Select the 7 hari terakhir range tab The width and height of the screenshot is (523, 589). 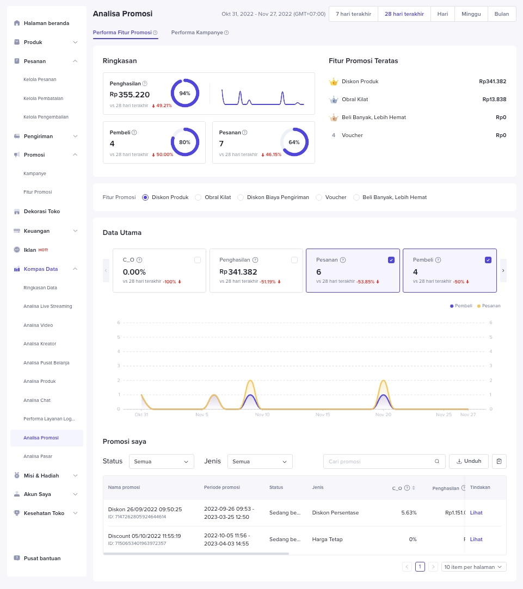(x=353, y=14)
